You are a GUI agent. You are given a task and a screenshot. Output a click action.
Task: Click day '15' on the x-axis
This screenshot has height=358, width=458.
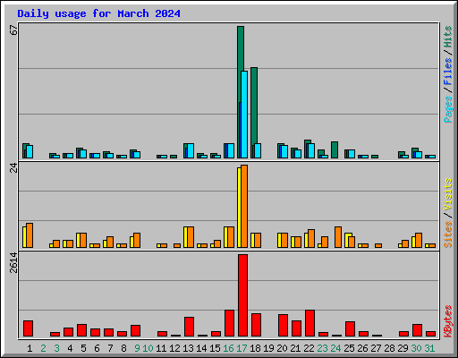click(215, 348)
